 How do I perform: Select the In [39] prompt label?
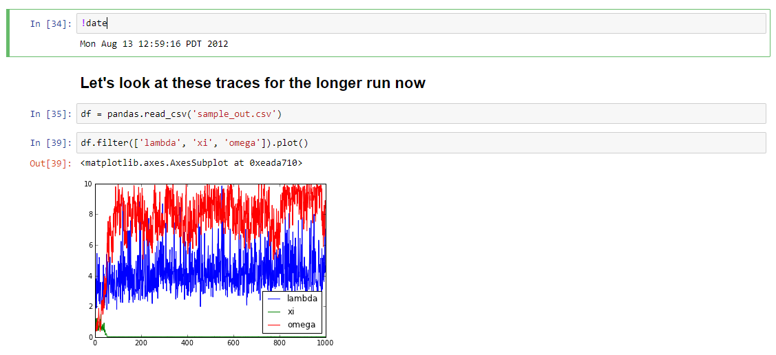pos(50,143)
